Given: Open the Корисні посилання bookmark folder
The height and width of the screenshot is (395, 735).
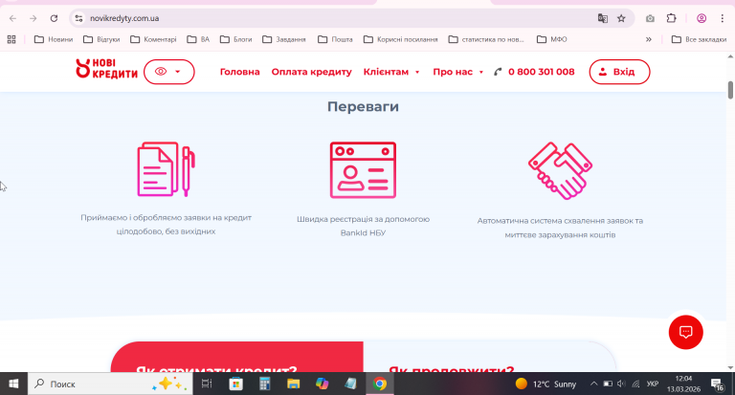Looking at the screenshot, I should coord(401,39).
